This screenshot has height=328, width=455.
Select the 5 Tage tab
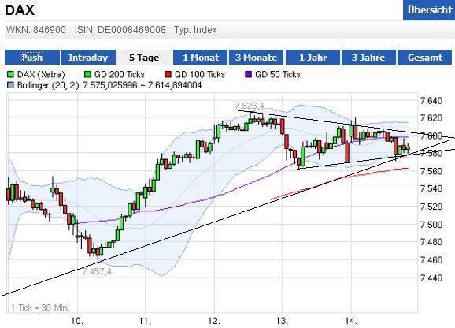[x=144, y=58]
